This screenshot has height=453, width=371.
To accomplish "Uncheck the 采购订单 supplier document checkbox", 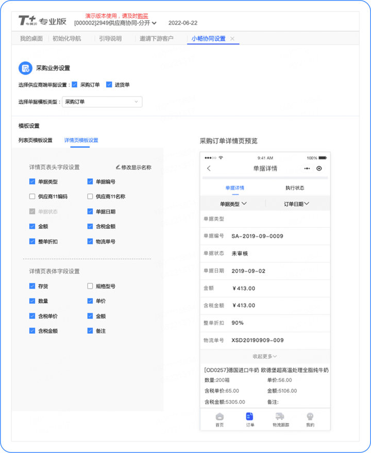I will (x=75, y=85).
